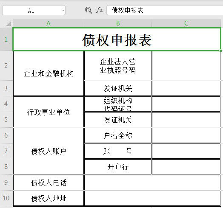This screenshot has width=223, height=208.
Task: Click empty cell C6 beside 户名全称
Action: pyautogui.click(x=186, y=135)
